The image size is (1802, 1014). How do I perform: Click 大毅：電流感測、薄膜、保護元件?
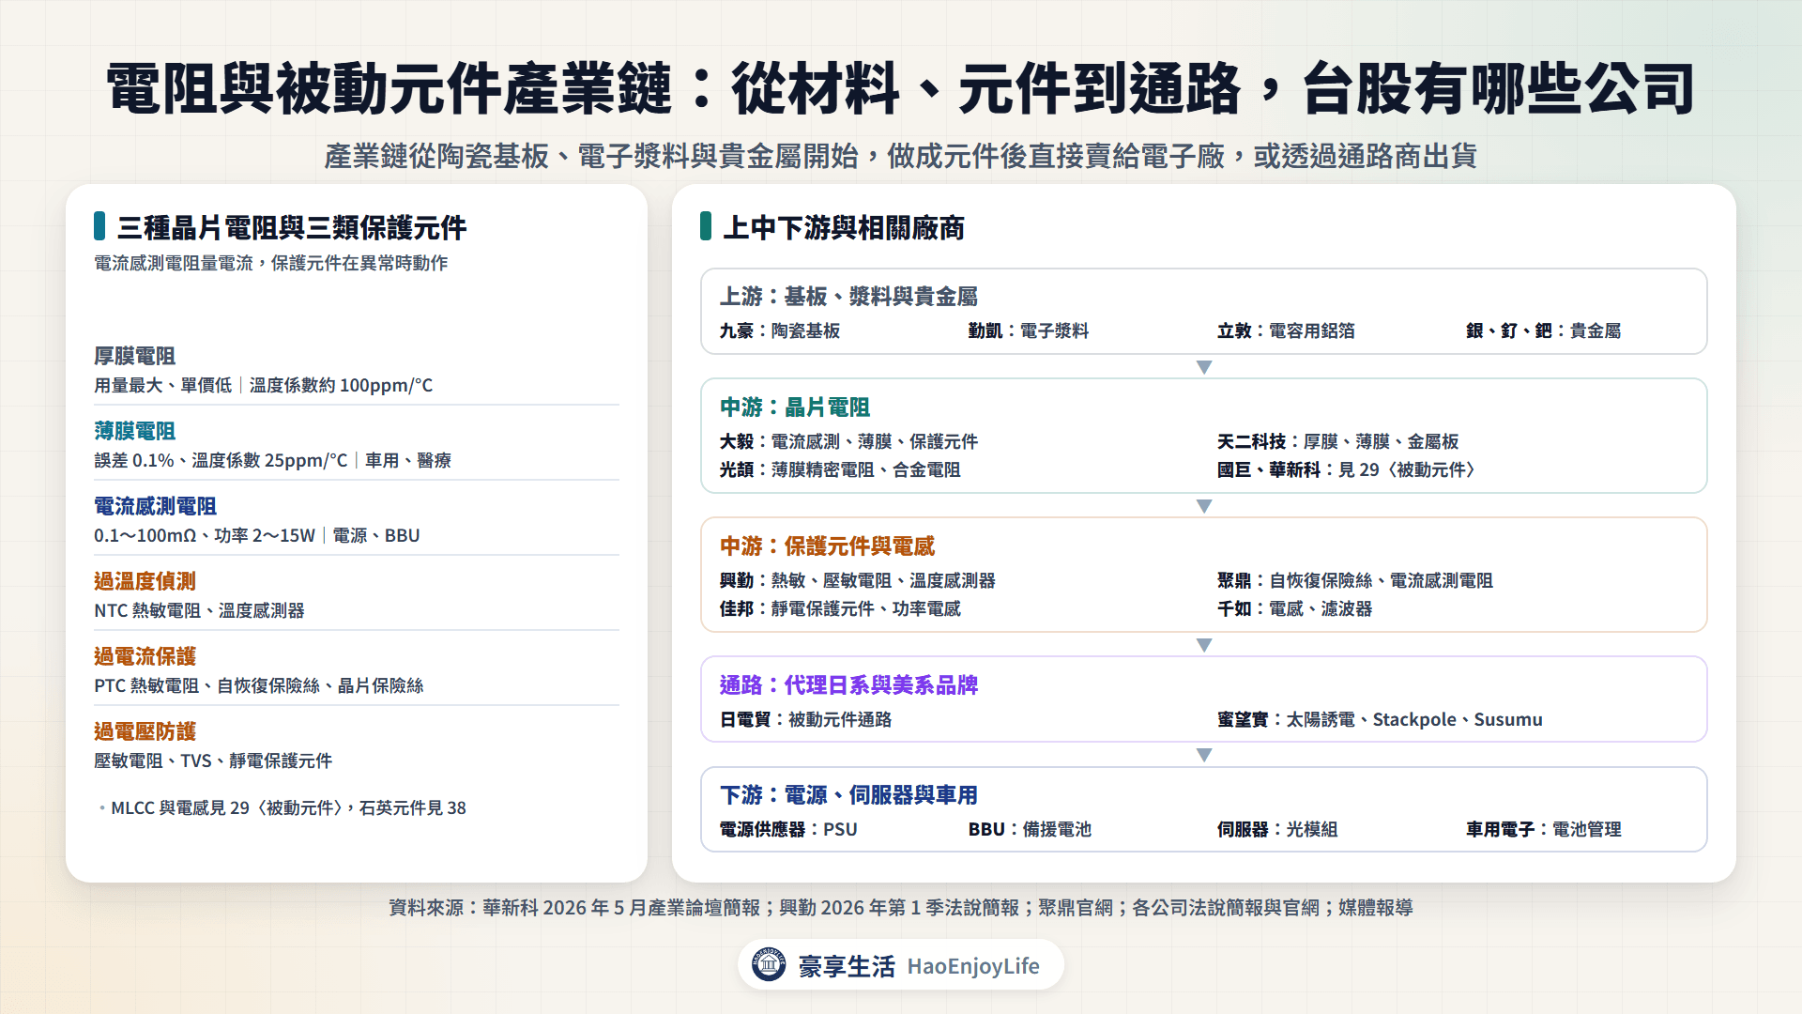tap(849, 441)
